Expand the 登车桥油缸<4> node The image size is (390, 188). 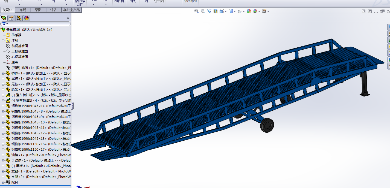(x=3, y=100)
